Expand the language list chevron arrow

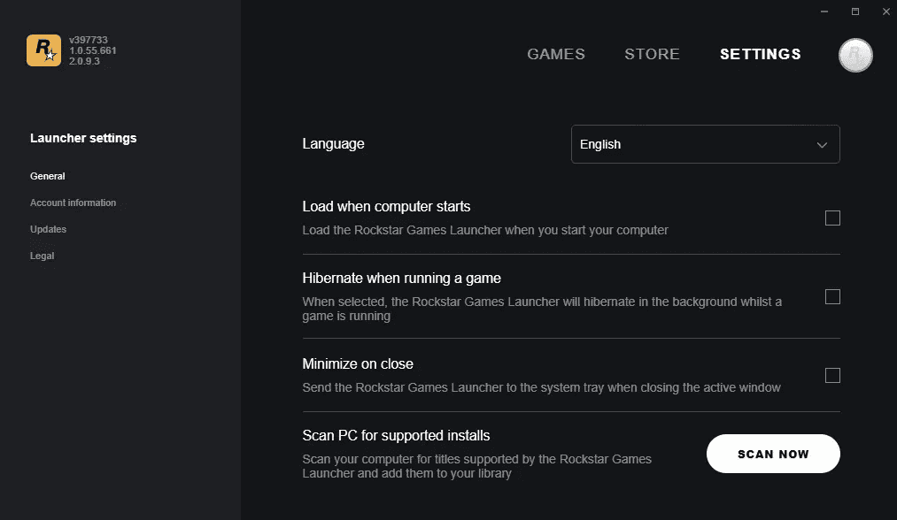[x=822, y=145]
